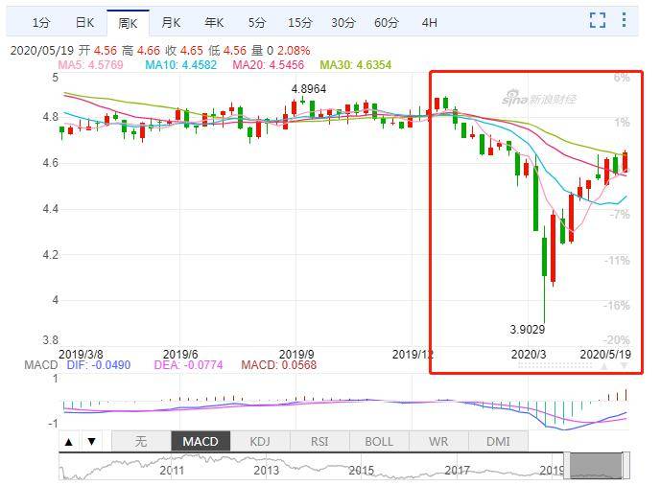Choose the 15分 interval tab

pos(300,22)
